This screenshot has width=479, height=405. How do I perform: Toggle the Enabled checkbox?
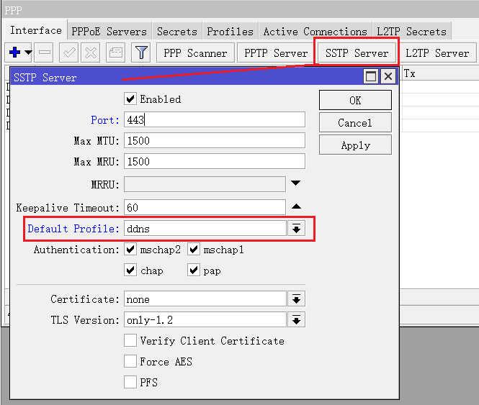click(130, 99)
